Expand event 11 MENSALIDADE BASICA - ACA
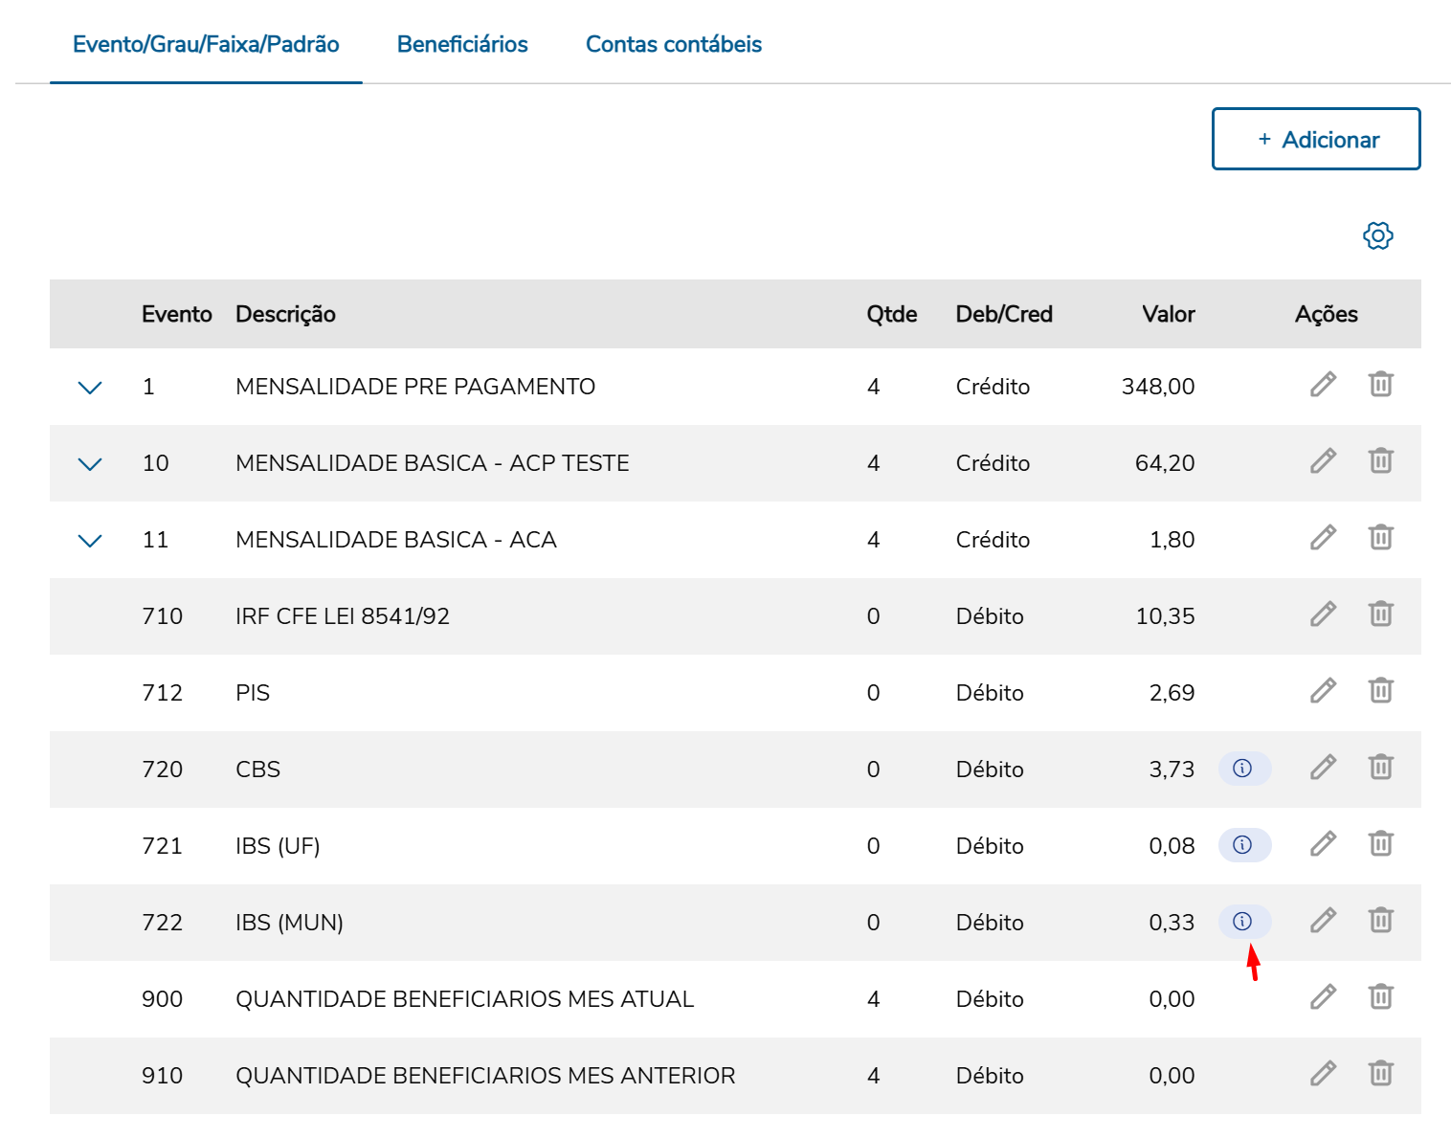This screenshot has height=1138, width=1451. pos(90,541)
